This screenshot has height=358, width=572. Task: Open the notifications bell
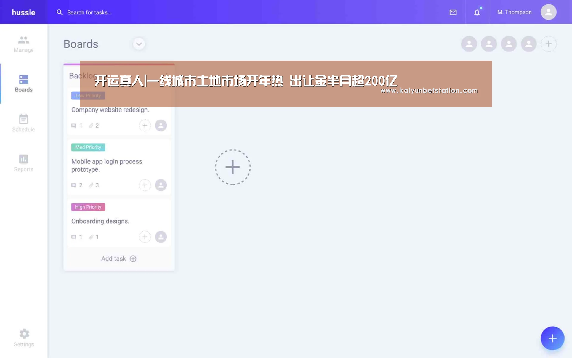tap(477, 12)
